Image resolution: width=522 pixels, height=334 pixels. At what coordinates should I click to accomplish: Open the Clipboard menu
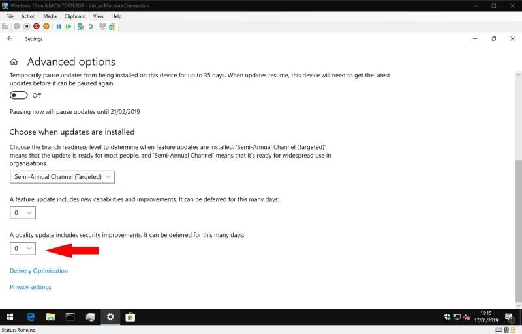[75, 16]
